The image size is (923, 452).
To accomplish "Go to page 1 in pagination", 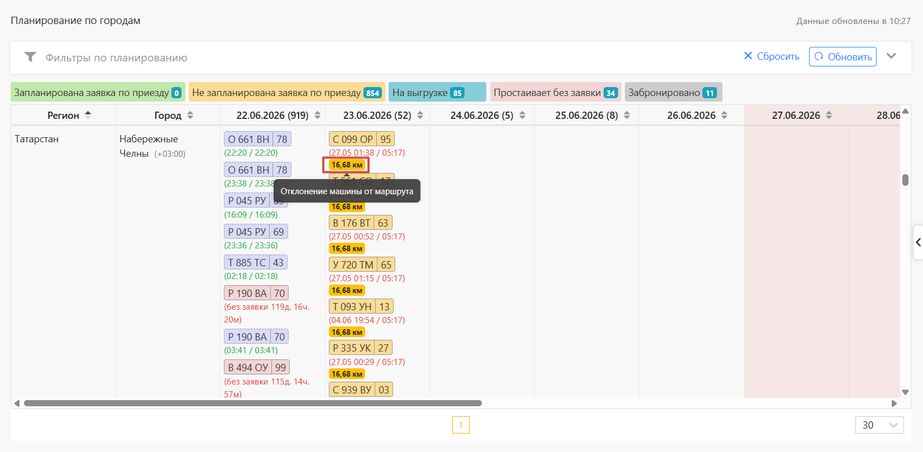I will pos(461,425).
